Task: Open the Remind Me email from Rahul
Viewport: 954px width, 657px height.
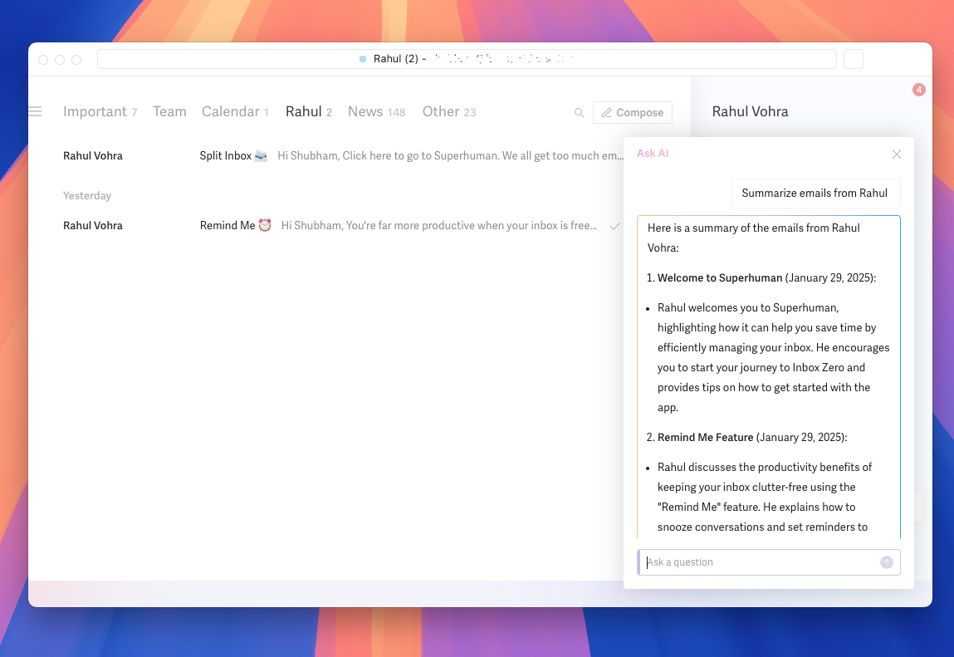Action: (343, 226)
